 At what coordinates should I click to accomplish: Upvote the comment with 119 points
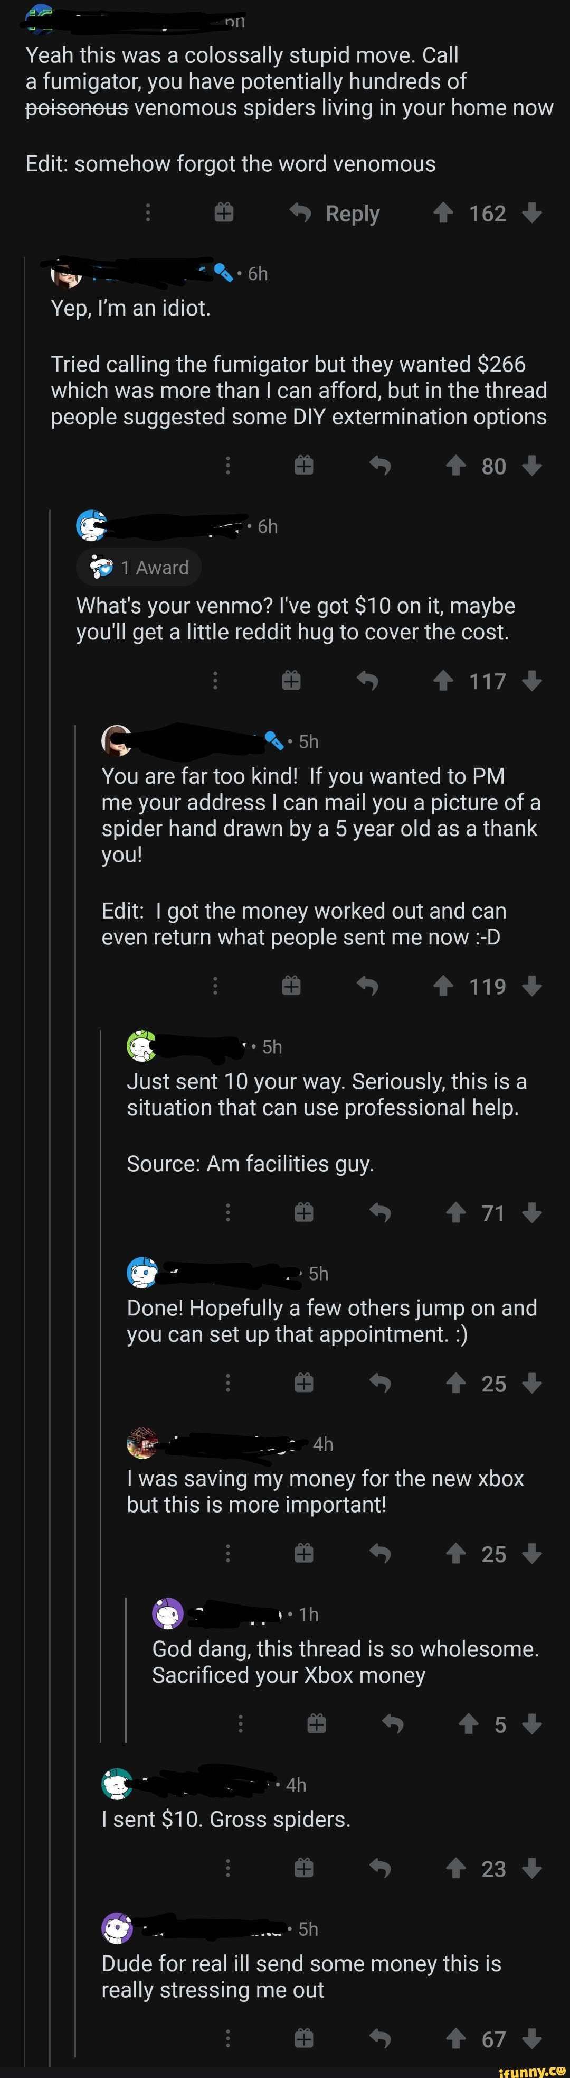(x=443, y=986)
